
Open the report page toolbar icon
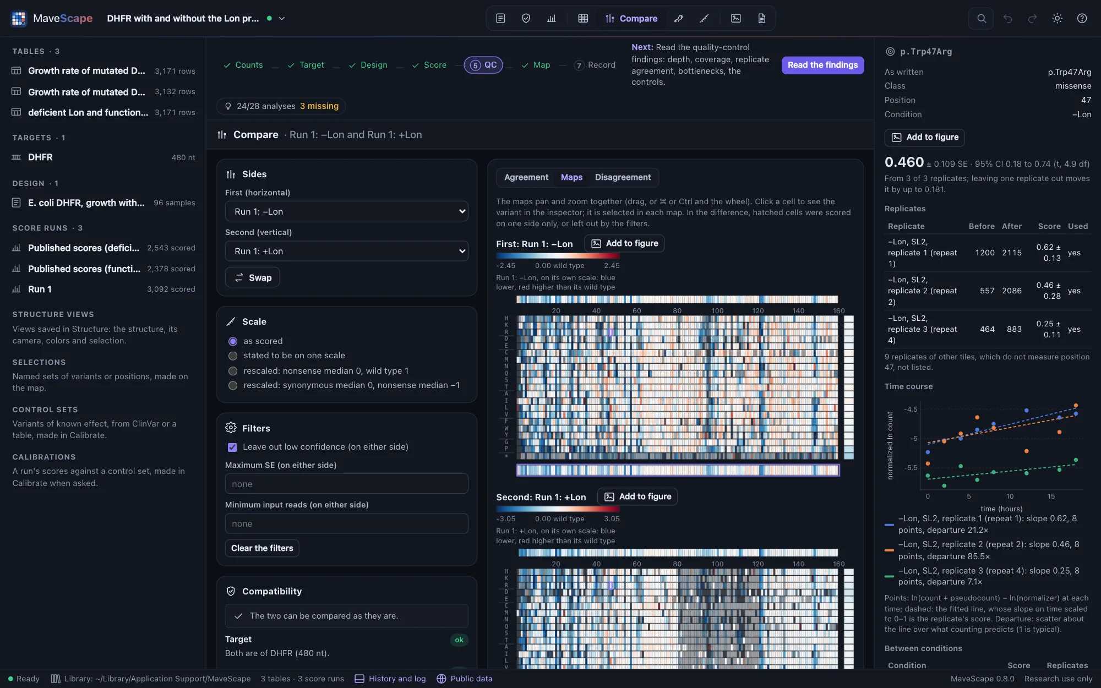[761, 18]
